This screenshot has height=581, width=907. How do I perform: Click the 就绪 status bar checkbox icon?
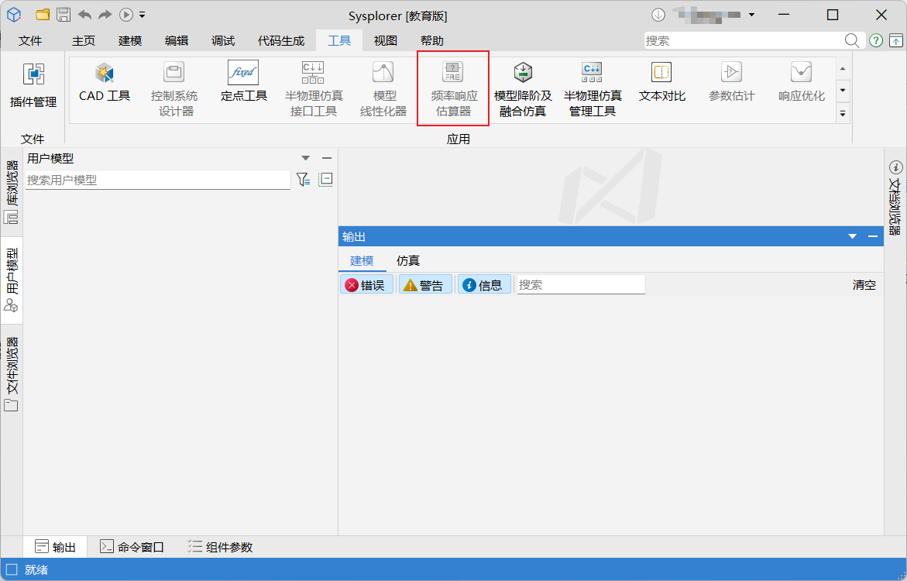click(x=12, y=569)
